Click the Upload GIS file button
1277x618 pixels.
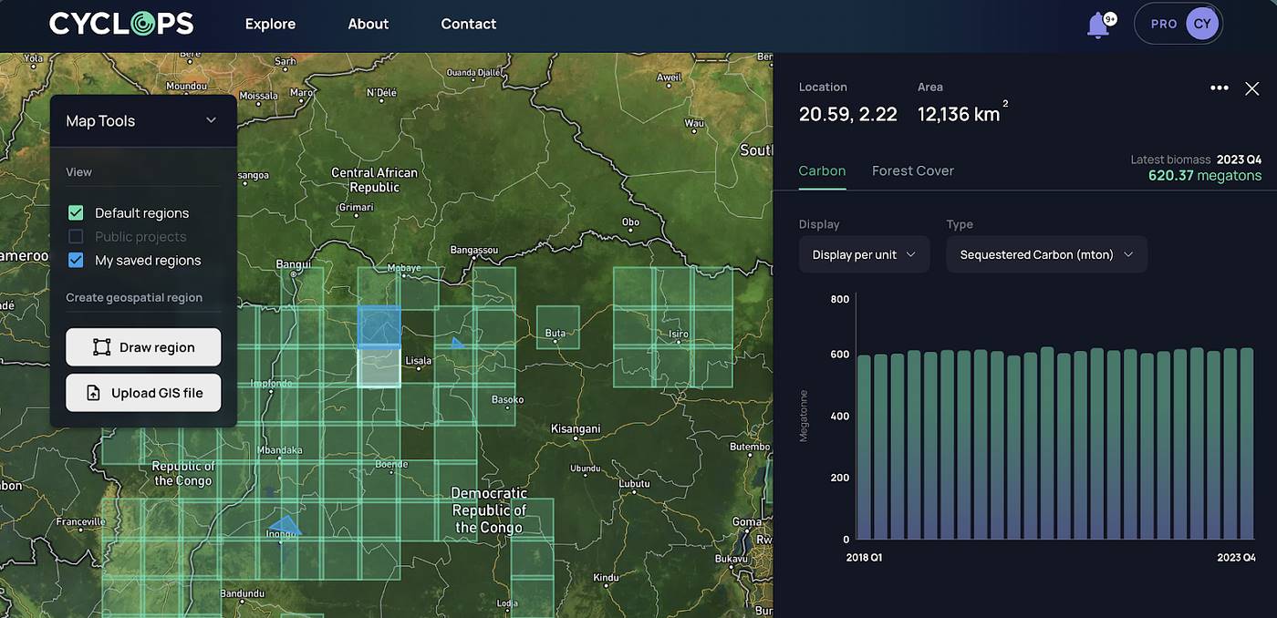click(x=143, y=393)
